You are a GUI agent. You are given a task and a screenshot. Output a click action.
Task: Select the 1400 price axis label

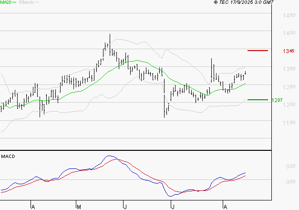tap(288, 34)
